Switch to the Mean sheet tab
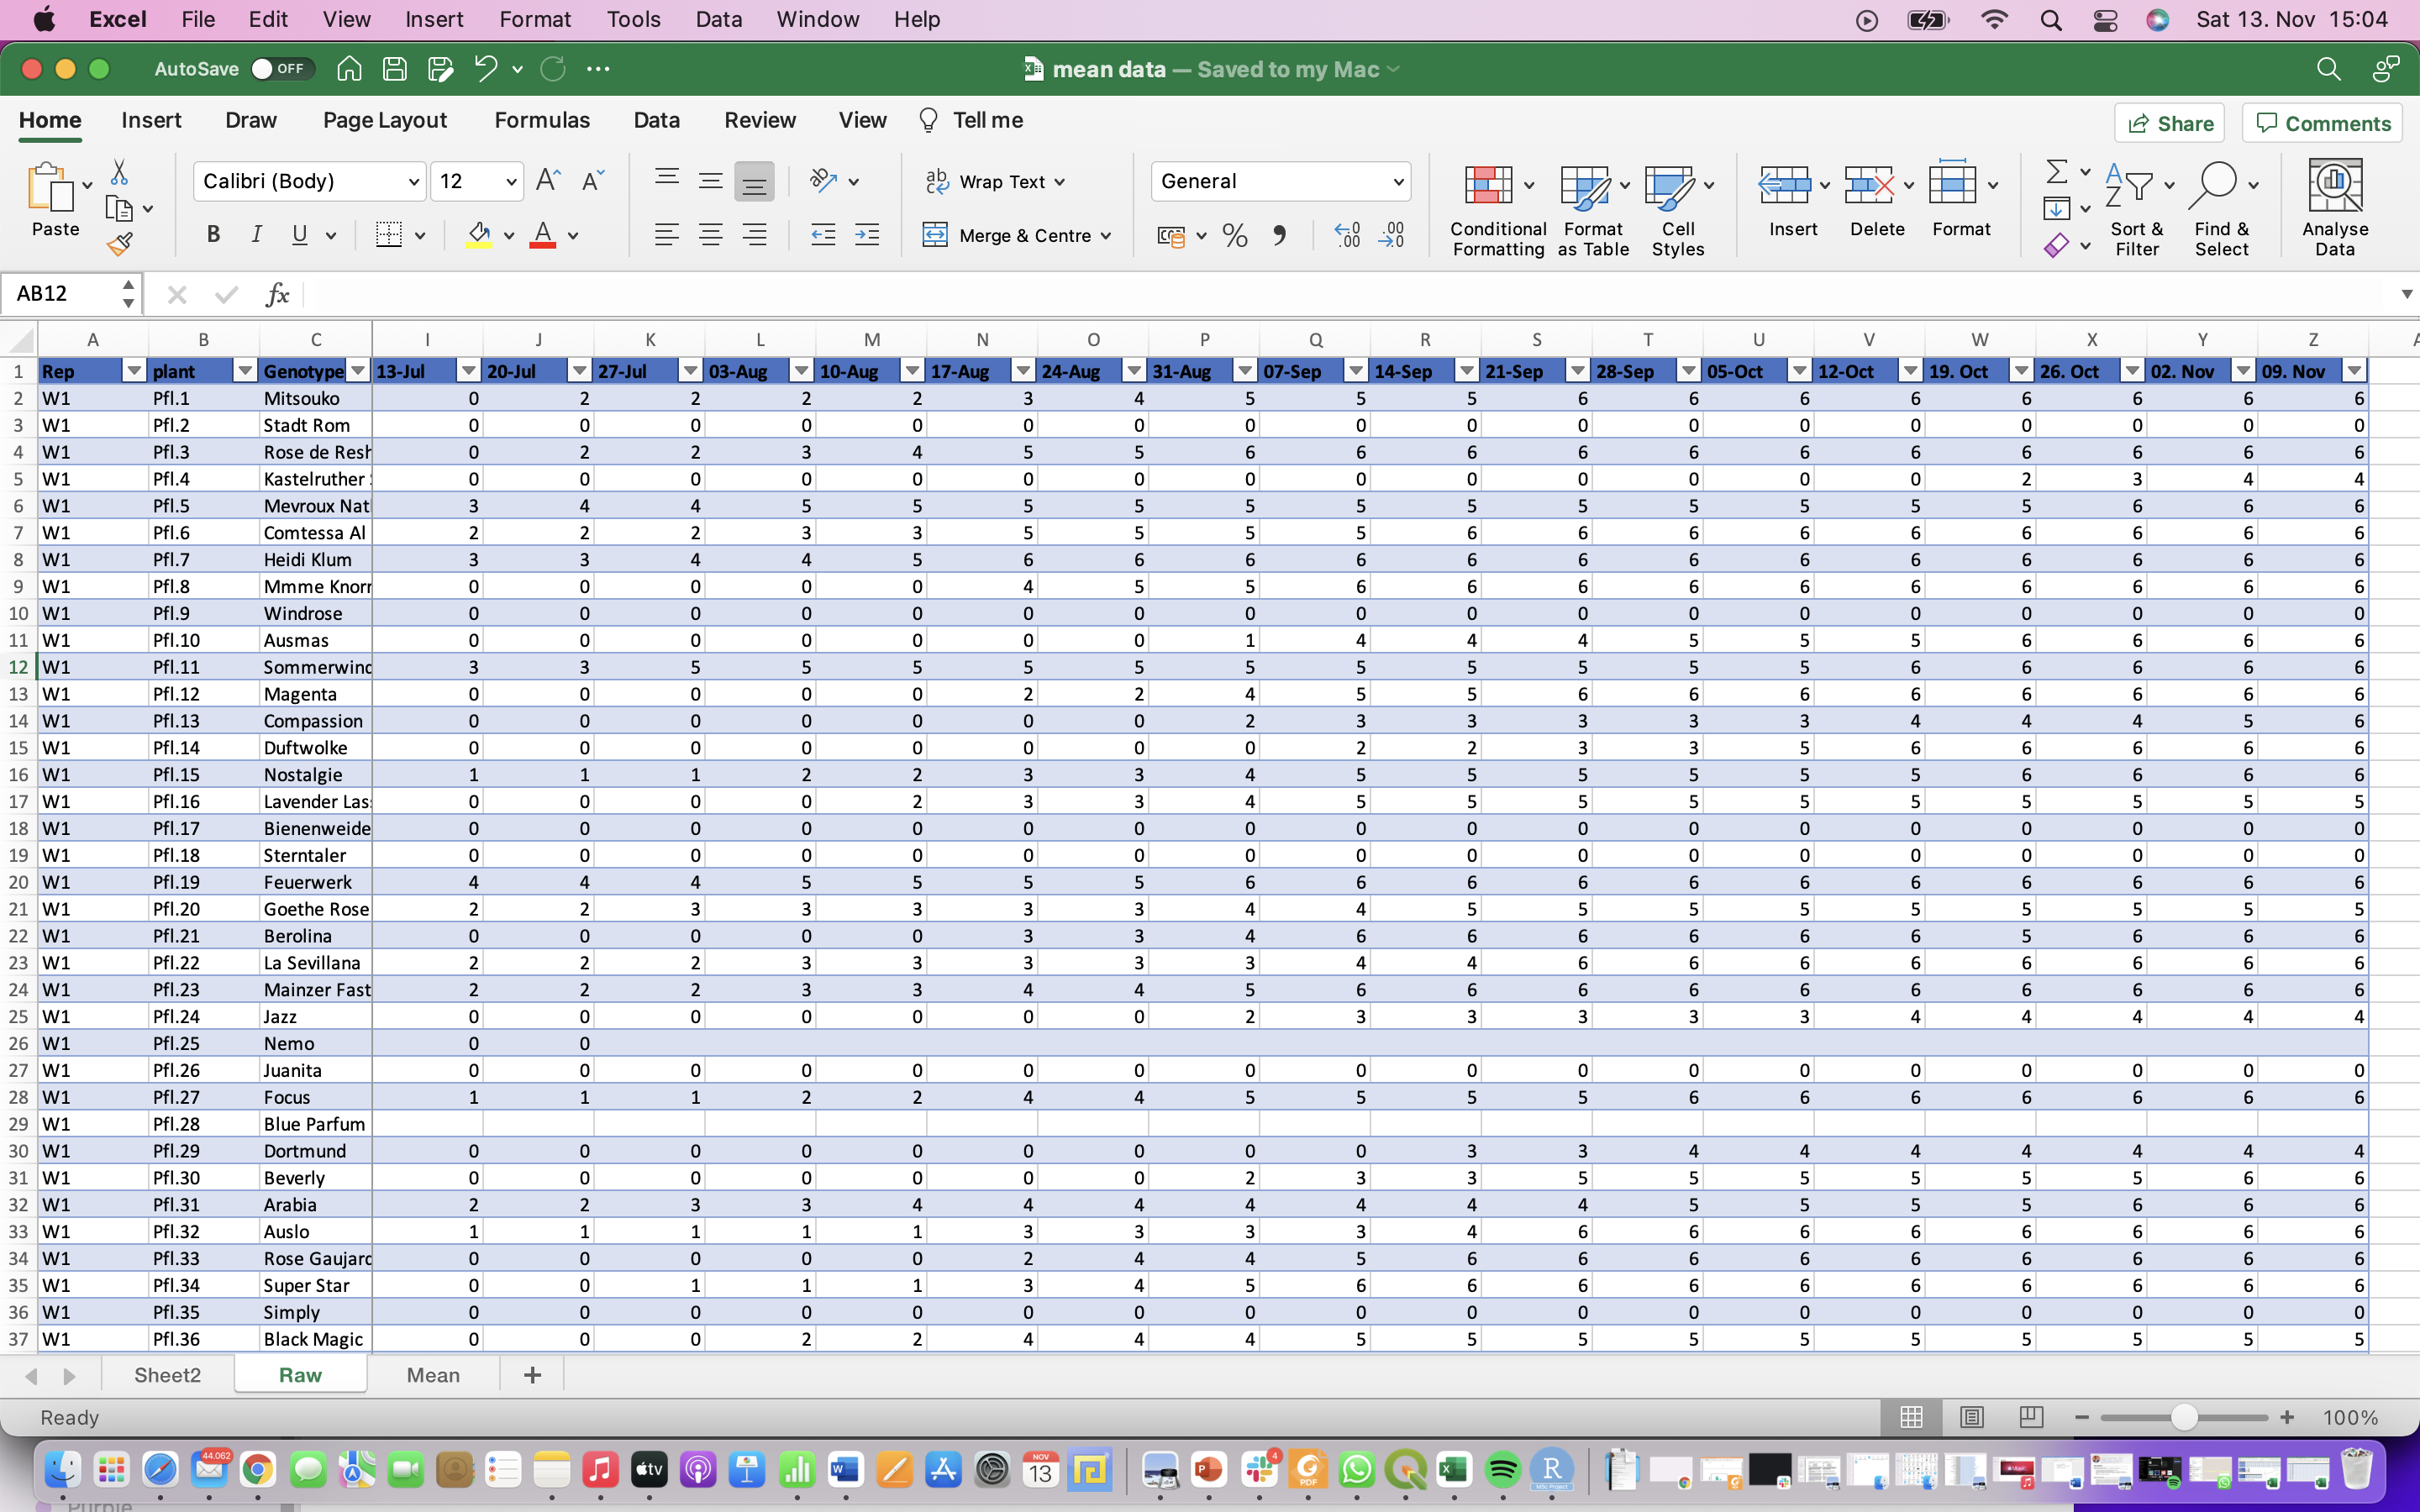The height and width of the screenshot is (1512, 2420). click(x=433, y=1375)
